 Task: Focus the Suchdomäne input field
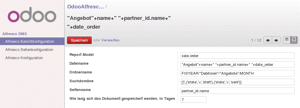tap(237, 82)
